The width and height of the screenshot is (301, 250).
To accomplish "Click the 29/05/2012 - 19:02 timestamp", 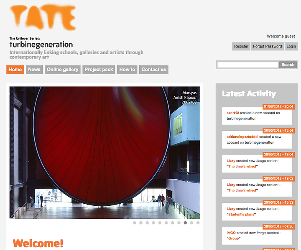I will pos(278,178).
